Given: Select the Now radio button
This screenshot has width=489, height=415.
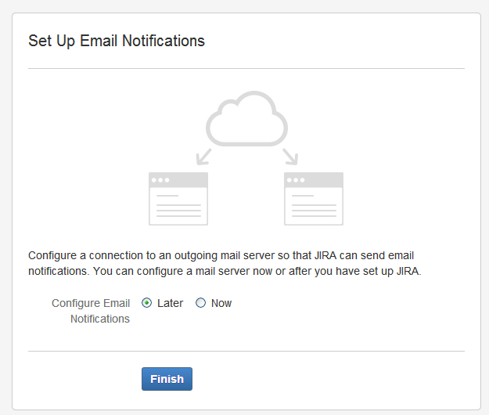Looking at the screenshot, I should (x=201, y=303).
